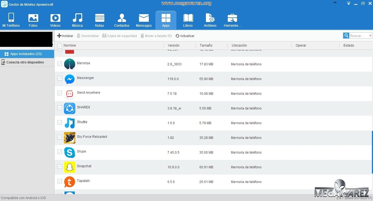Go to the Fotos section

click(x=33, y=20)
